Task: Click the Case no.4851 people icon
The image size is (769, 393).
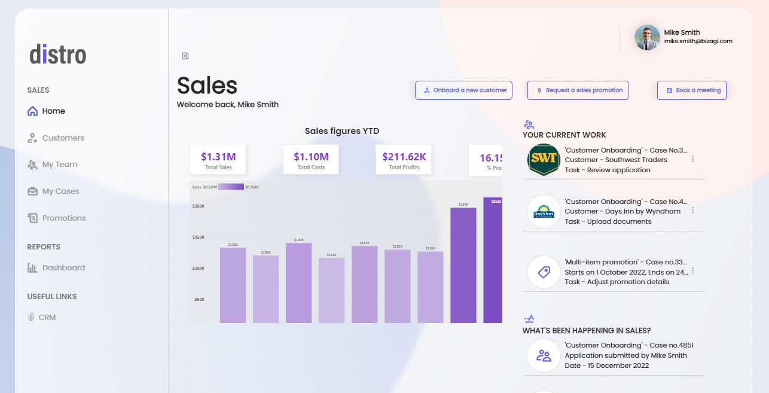Action: pos(544,355)
